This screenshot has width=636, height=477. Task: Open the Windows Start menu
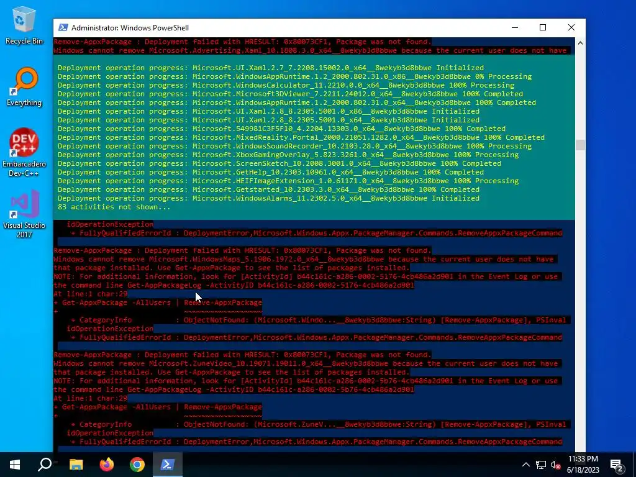pos(15,465)
